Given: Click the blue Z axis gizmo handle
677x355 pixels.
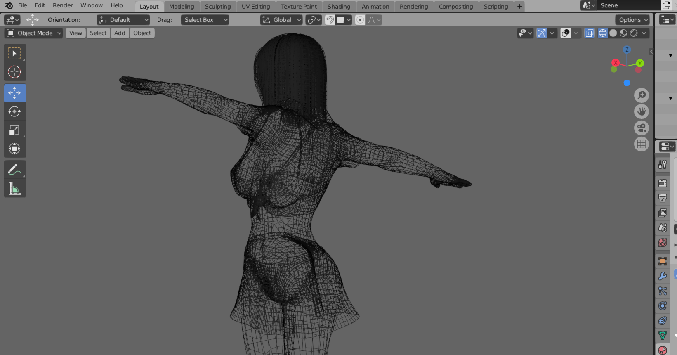Looking at the screenshot, I should coord(627,50).
